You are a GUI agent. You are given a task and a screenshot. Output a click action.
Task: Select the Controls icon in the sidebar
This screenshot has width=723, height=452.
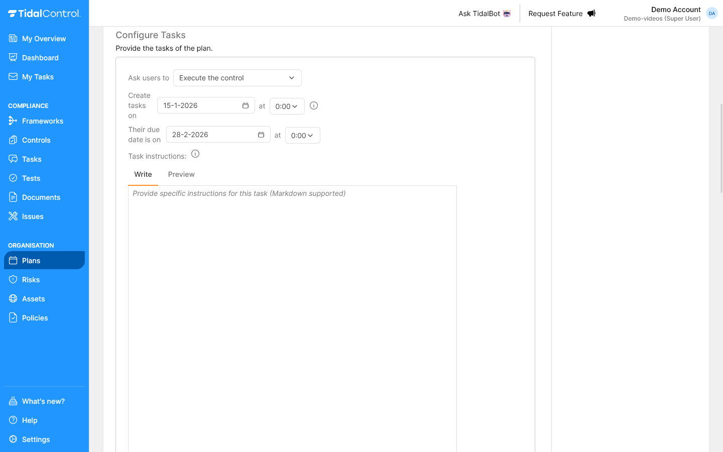point(13,140)
